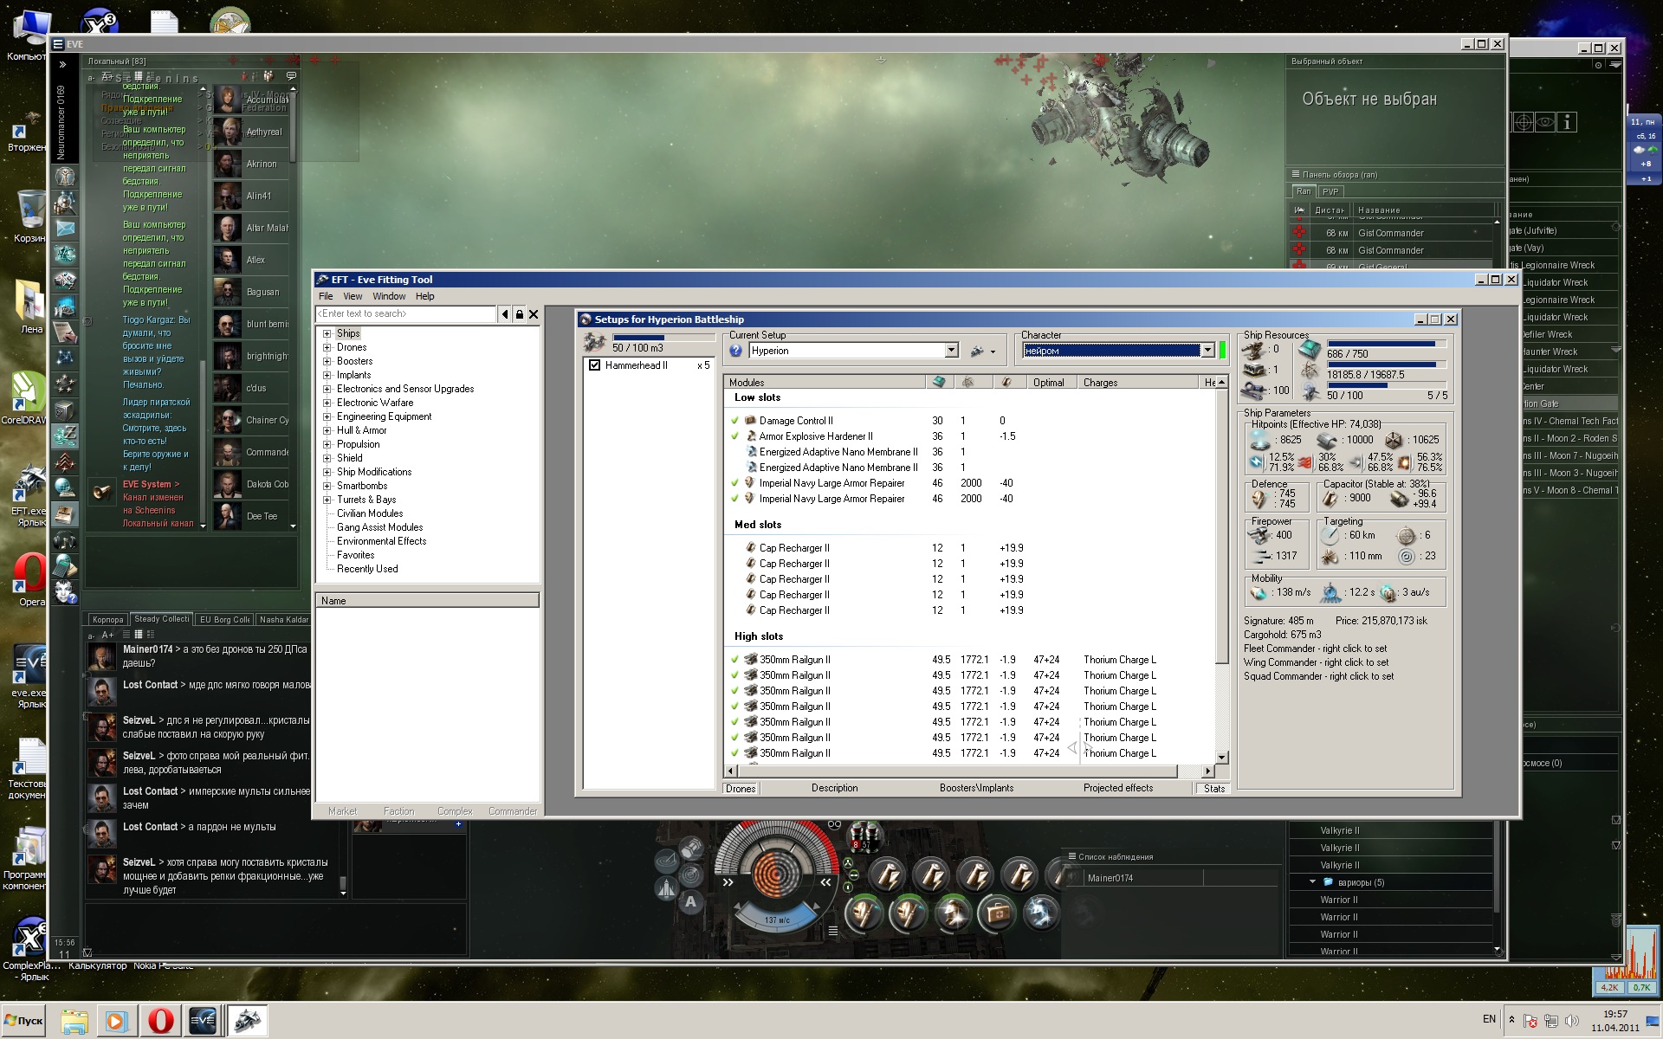Viewport: 1663px width, 1039px height.
Task: Click the warp speed icon showing 3 au/s
Action: [1388, 593]
